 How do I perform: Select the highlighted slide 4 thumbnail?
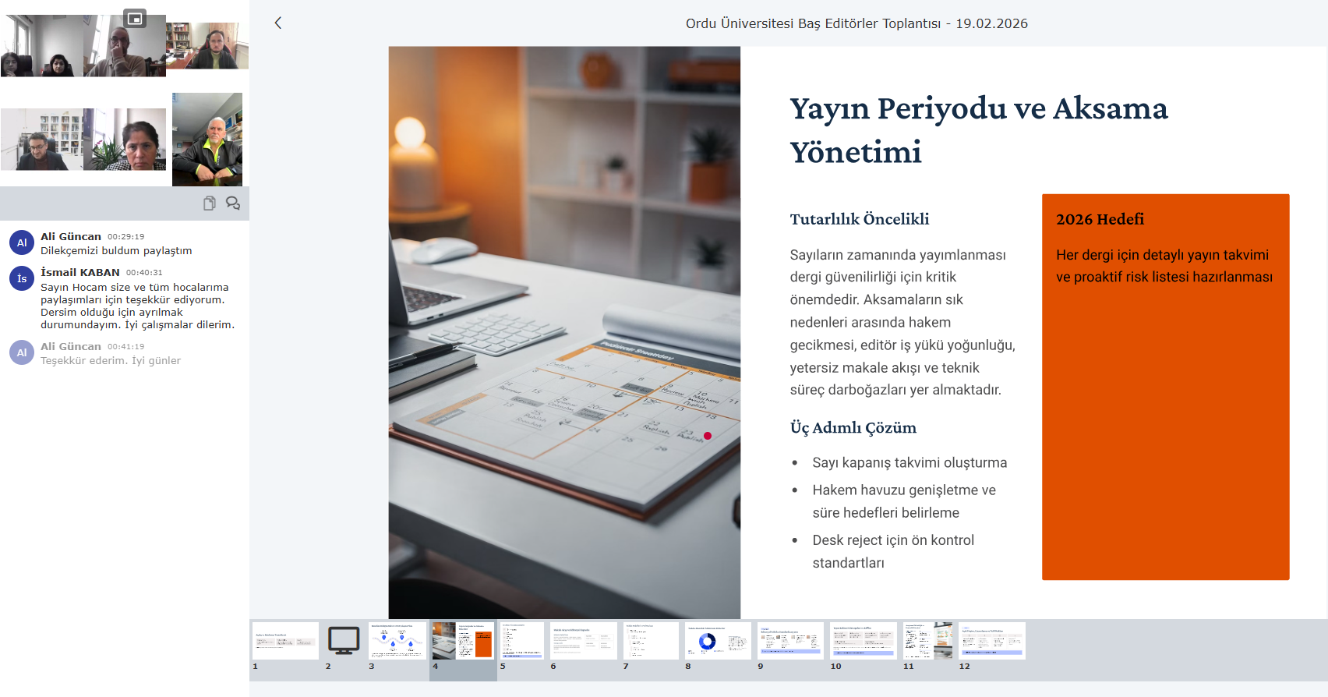pos(462,641)
